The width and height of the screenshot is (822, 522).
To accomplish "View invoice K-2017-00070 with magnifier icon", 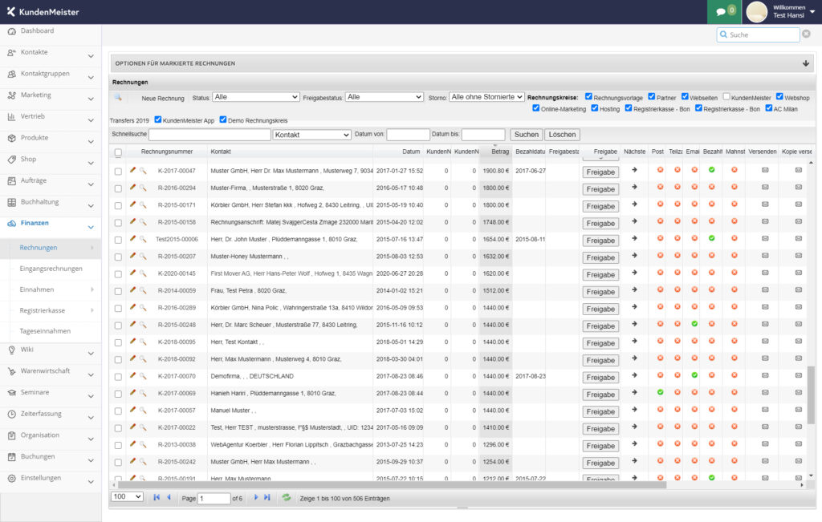I will [x=143, y=375].
